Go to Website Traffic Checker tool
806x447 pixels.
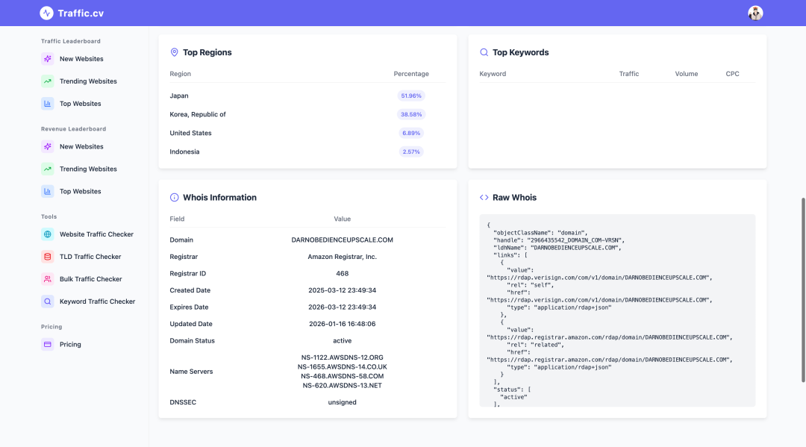[96, 234]
